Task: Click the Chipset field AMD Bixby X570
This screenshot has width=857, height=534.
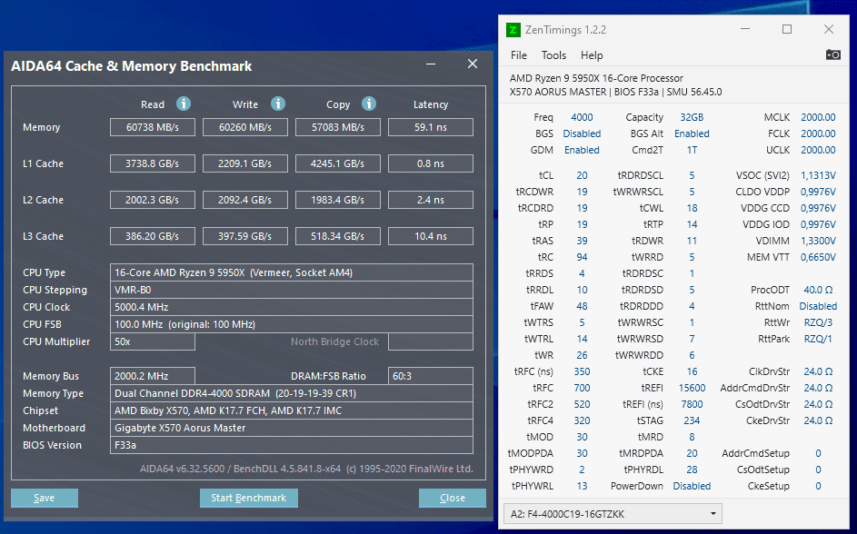Action: point(292,410)
